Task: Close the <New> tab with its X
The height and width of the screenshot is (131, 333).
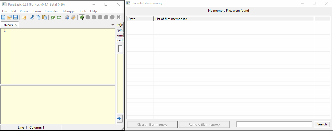Action: point(16,25)
